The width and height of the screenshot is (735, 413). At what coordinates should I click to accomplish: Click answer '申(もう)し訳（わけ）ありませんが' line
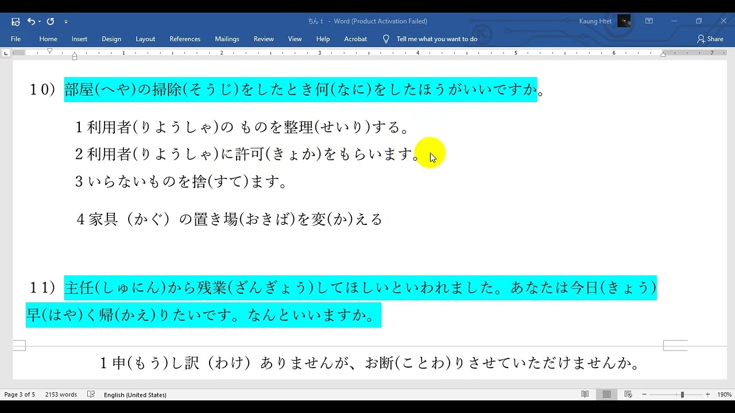(x=369, y=363)
